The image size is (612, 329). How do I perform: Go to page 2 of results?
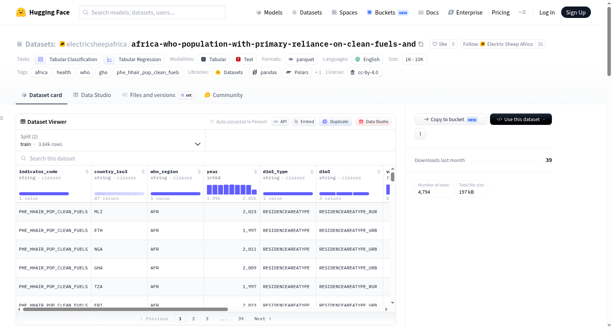[x=194, y=319]
